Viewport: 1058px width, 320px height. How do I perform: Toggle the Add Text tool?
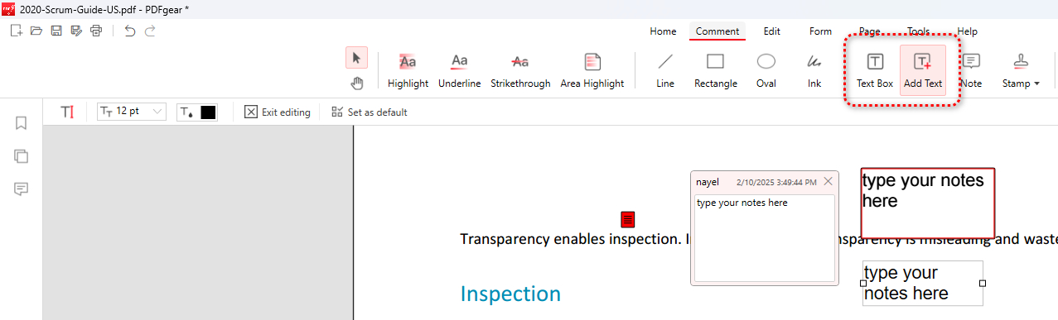(x=923, y=70)
